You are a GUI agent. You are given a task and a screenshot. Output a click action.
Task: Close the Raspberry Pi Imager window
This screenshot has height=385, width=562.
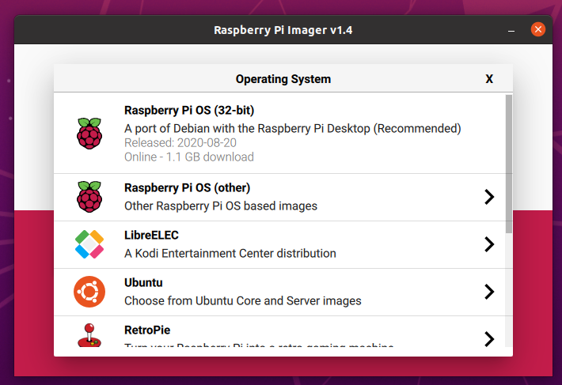pos(538,29)
